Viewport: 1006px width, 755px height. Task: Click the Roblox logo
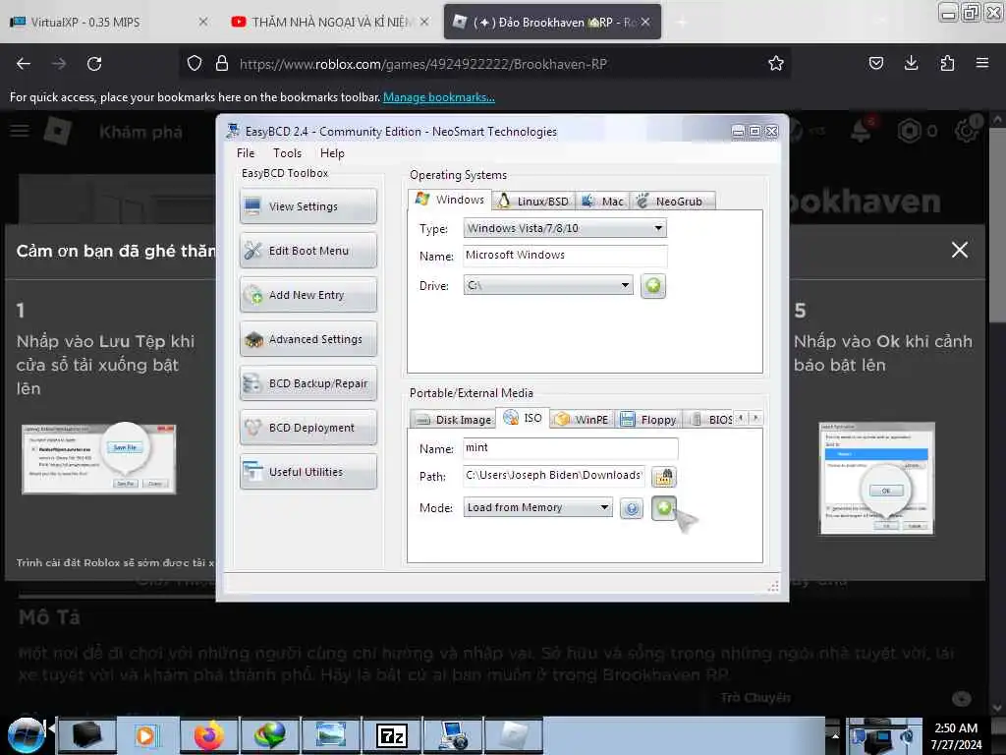[x=57, y=131]
